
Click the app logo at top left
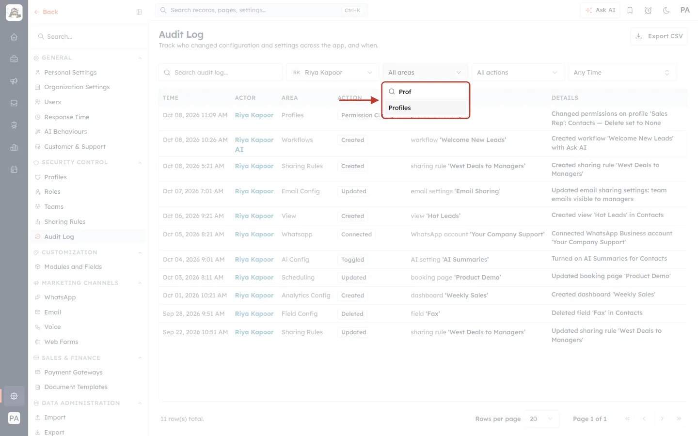pyautogui.click(x=14, y=13)
